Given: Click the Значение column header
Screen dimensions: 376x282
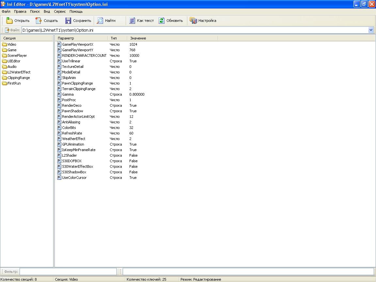Looking at the screenshot, I should [x=138, y=38].
